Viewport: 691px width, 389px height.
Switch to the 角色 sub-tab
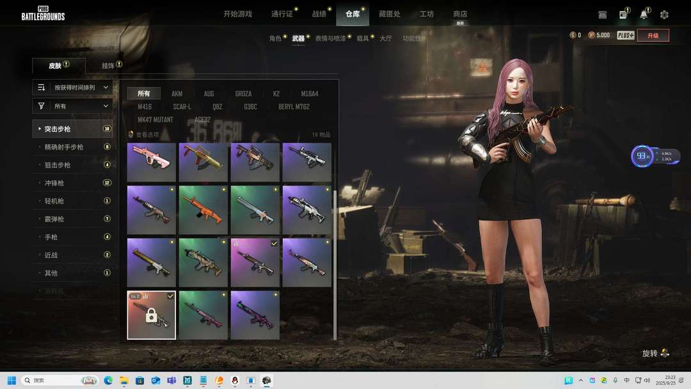(x=275, y=38)
